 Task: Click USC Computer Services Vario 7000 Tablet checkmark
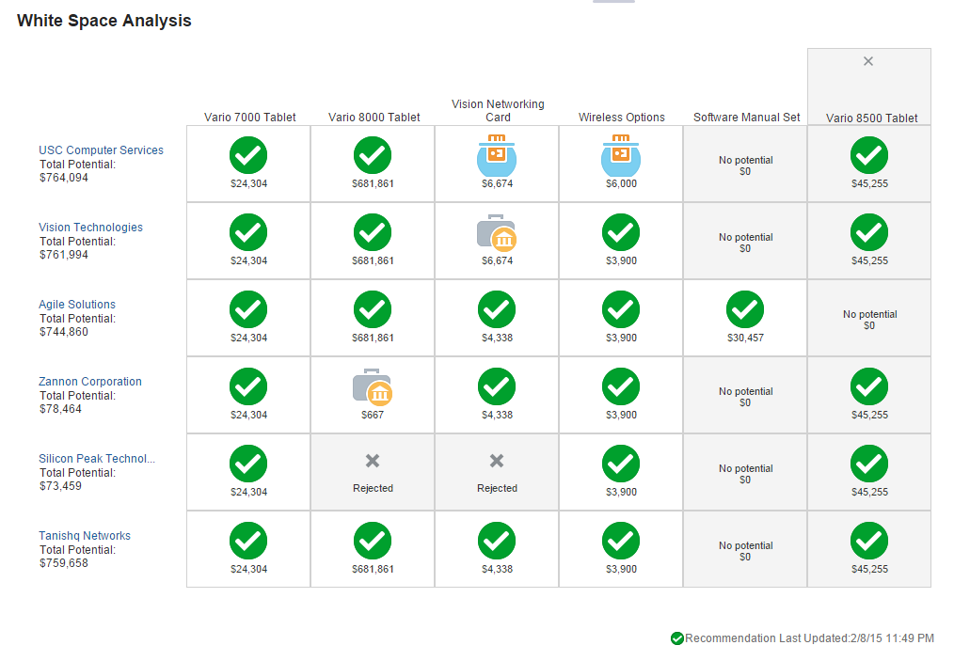pos(248,155)
